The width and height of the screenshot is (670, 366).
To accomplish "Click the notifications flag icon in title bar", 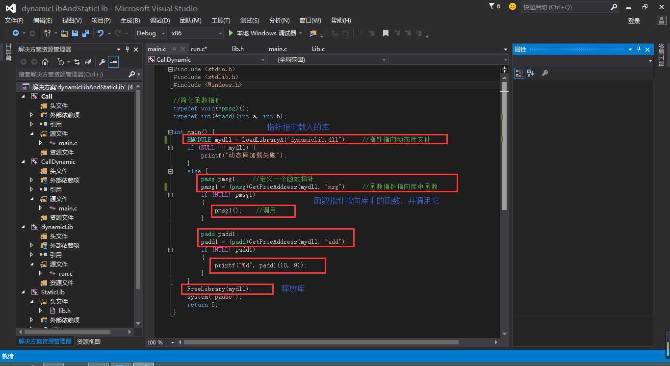I will click(x=492, y=6).
